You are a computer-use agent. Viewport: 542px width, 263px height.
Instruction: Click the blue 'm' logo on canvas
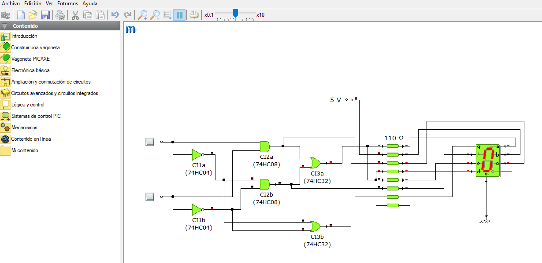(x=131, y=29)
